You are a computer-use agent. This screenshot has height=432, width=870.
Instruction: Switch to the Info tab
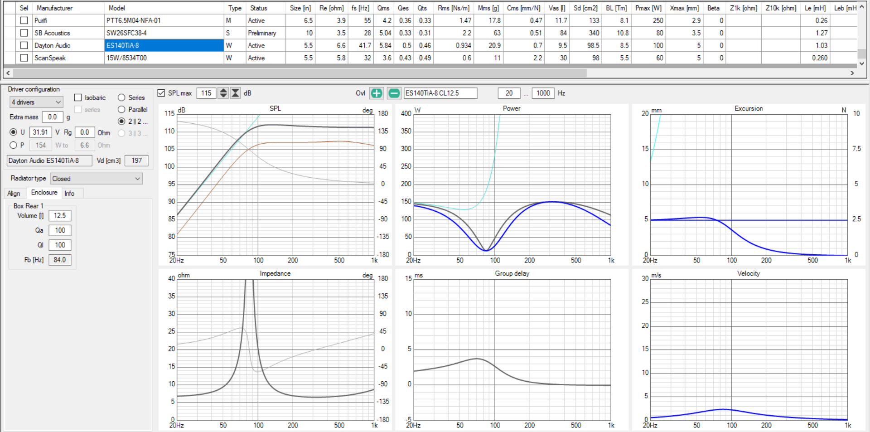(x=69, y=194)
